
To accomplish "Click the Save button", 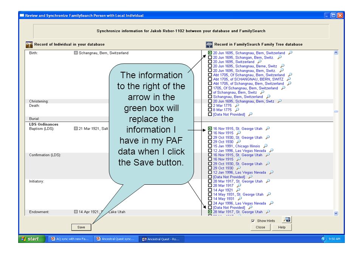I will tap(81, 227).
